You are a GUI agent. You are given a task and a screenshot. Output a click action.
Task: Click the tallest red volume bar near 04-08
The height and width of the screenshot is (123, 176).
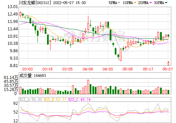point(88,87)
